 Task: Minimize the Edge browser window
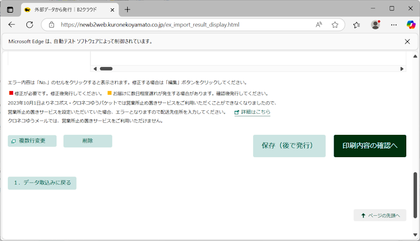click(x=373, y=8)
